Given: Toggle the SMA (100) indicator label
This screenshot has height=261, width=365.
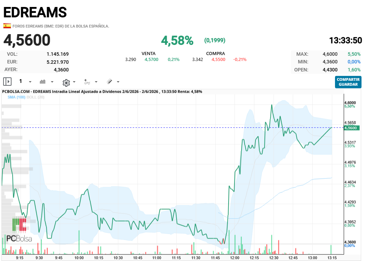Looking at the screenshot, I should coord(16,97).
